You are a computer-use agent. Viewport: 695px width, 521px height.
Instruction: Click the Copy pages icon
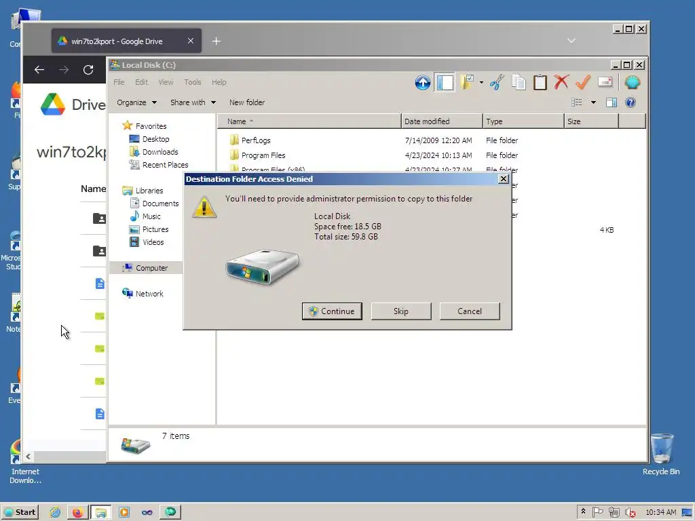click(519, 82)
